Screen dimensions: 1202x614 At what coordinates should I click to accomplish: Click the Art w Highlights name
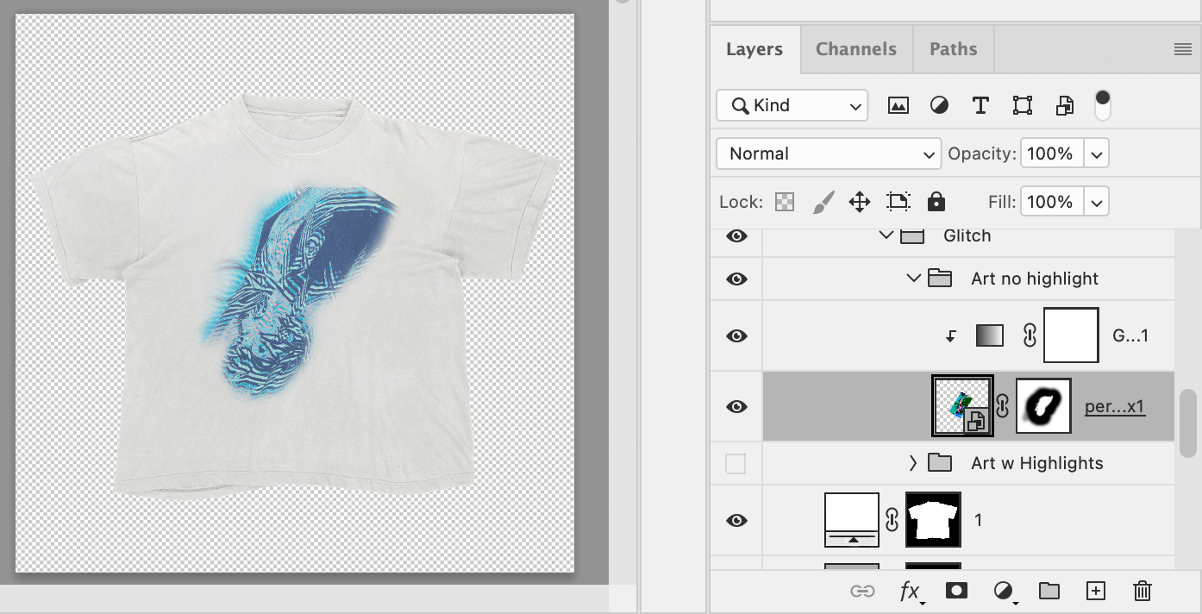1037,463
